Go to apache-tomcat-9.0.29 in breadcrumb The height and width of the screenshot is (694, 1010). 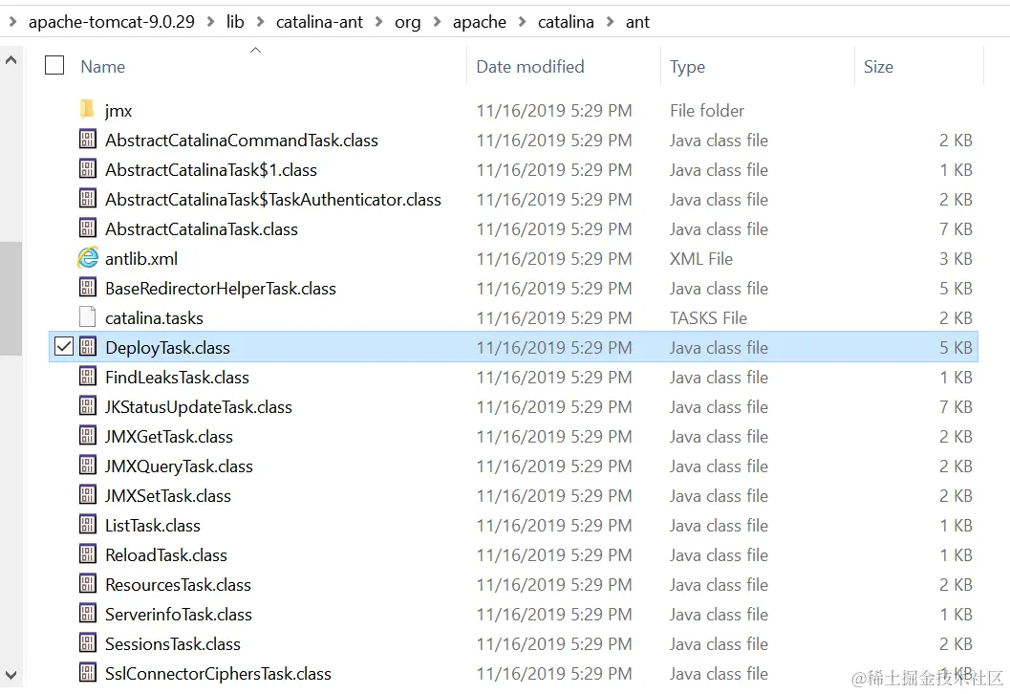tap(112, 22)
